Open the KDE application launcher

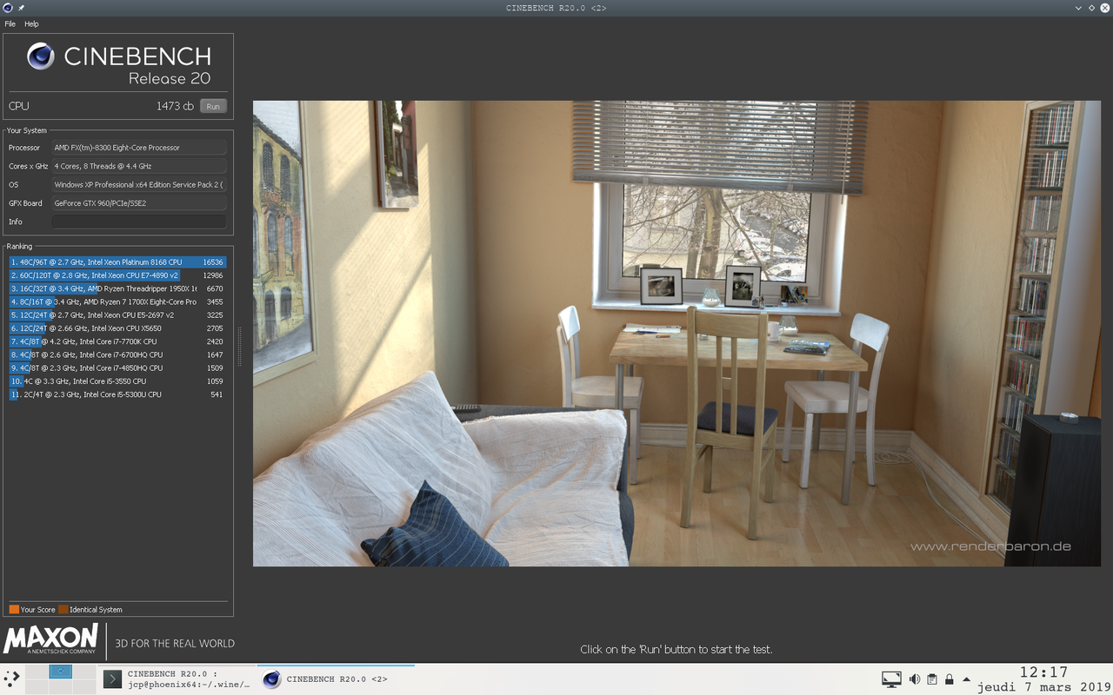11,678
